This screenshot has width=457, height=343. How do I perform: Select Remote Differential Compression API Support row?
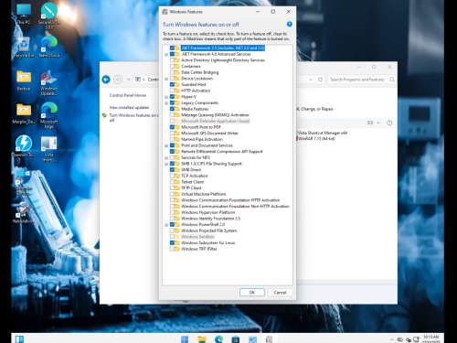(x=222, y=152)
